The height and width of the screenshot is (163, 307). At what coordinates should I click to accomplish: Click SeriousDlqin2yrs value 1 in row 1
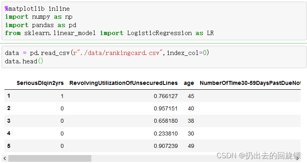62,96
